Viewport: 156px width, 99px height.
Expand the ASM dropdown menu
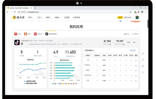[58, 17]
